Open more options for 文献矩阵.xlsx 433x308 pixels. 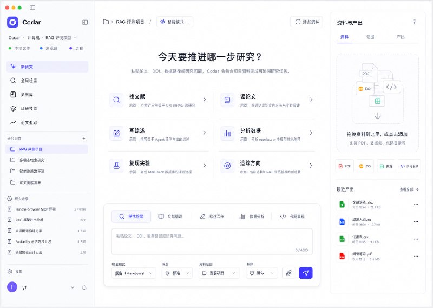click(x=416, y=205)
